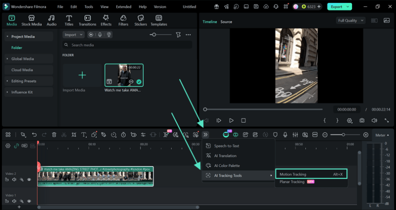The width and height of the screenshot is (396, 210).
Task: Toggle visibility eye of Video 2 track
Action: 29,179
